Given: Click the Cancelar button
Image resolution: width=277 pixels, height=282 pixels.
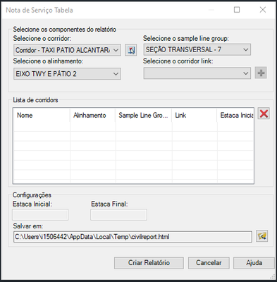Looking at the screenshot, I should click(209, 263).
